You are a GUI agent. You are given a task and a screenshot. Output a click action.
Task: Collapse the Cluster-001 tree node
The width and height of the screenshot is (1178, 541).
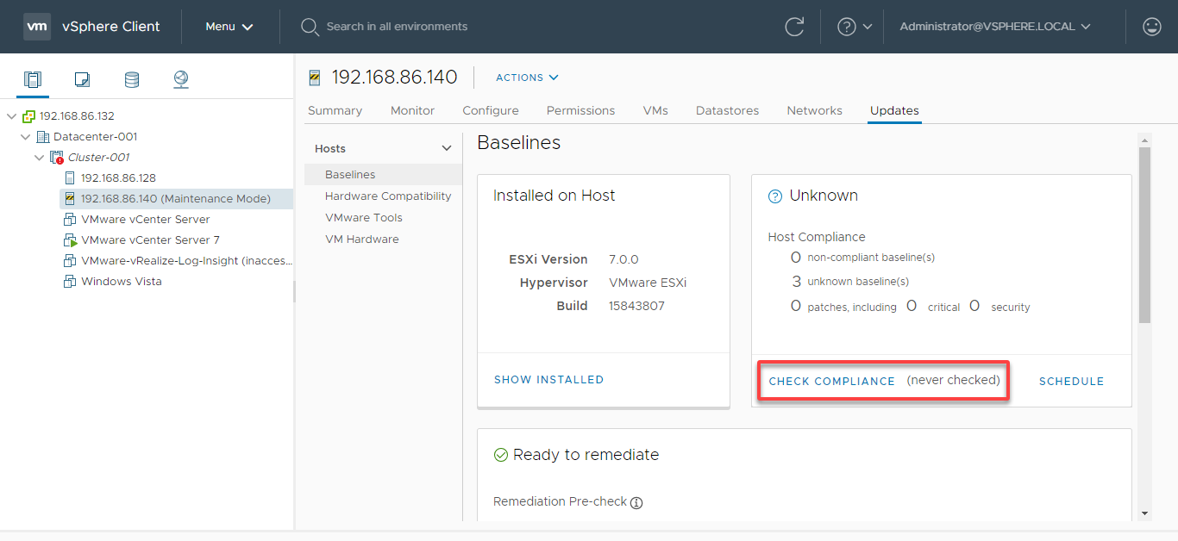click(39, 158)
